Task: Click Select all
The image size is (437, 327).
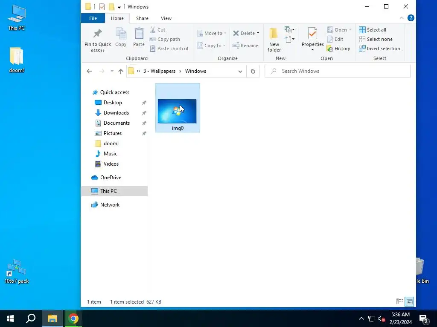Action: tap(373, 30)
